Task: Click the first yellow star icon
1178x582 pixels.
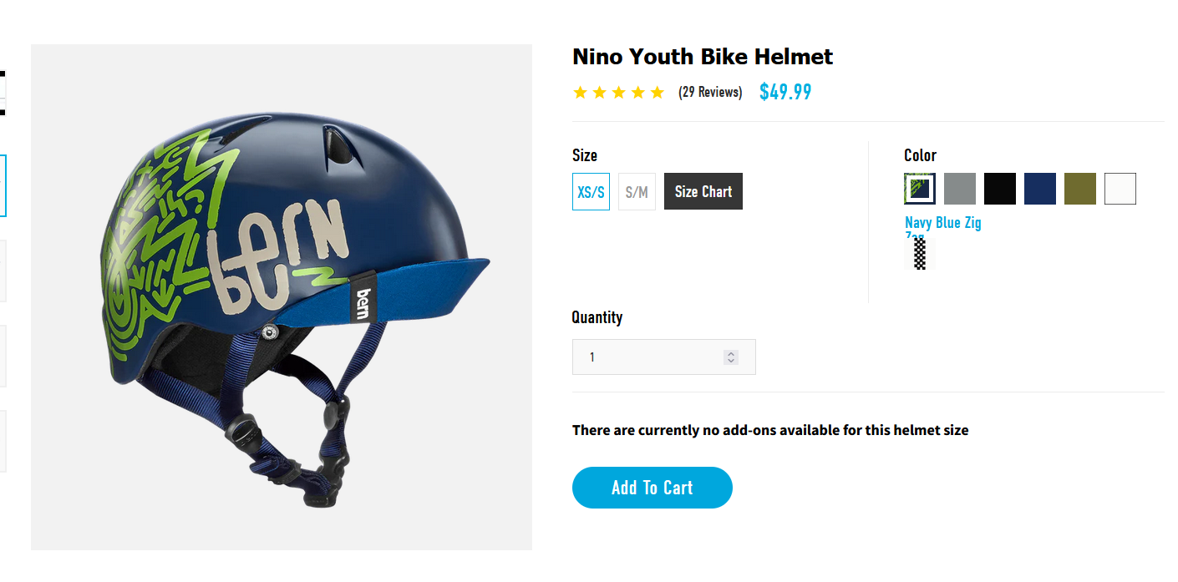Action: [x=580, y=92]
